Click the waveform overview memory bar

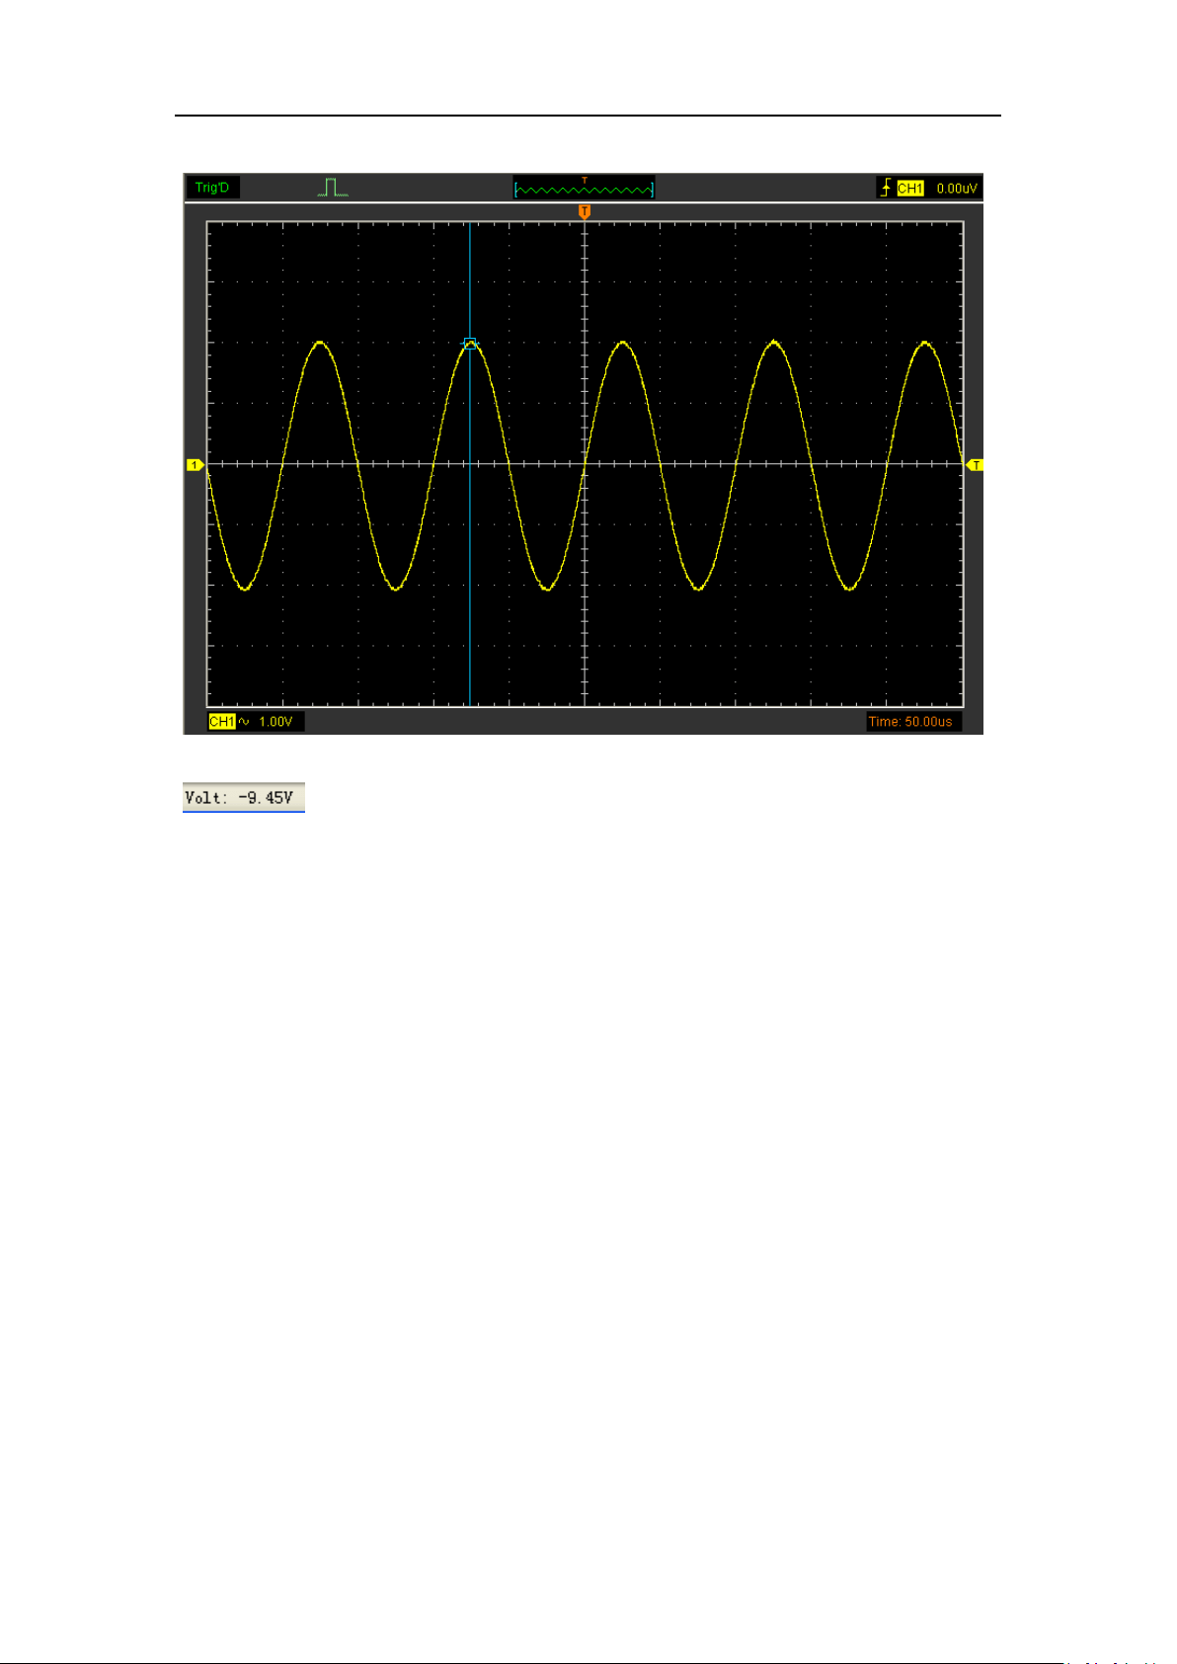[x=584, y=188]
